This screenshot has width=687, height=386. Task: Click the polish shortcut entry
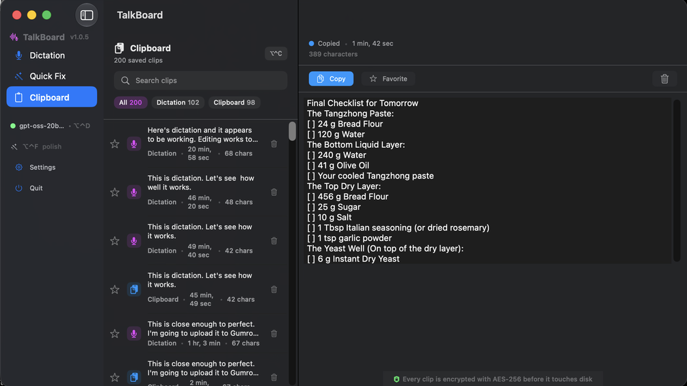(x=36, y=146)
